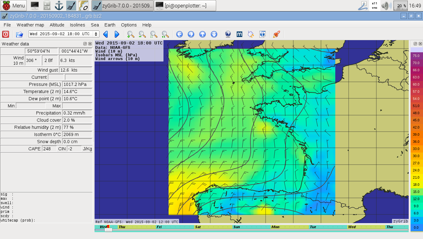Image resolution: width=423 pixels, height=239 pixels.
Task: Download GRIB file globe icon
Action: tap(228, 34)
